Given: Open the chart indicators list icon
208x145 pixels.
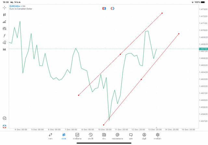Looking at the screenshot, I should pyautogui.click(x=5, y=22).
